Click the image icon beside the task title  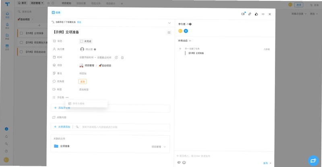point(169,33)
